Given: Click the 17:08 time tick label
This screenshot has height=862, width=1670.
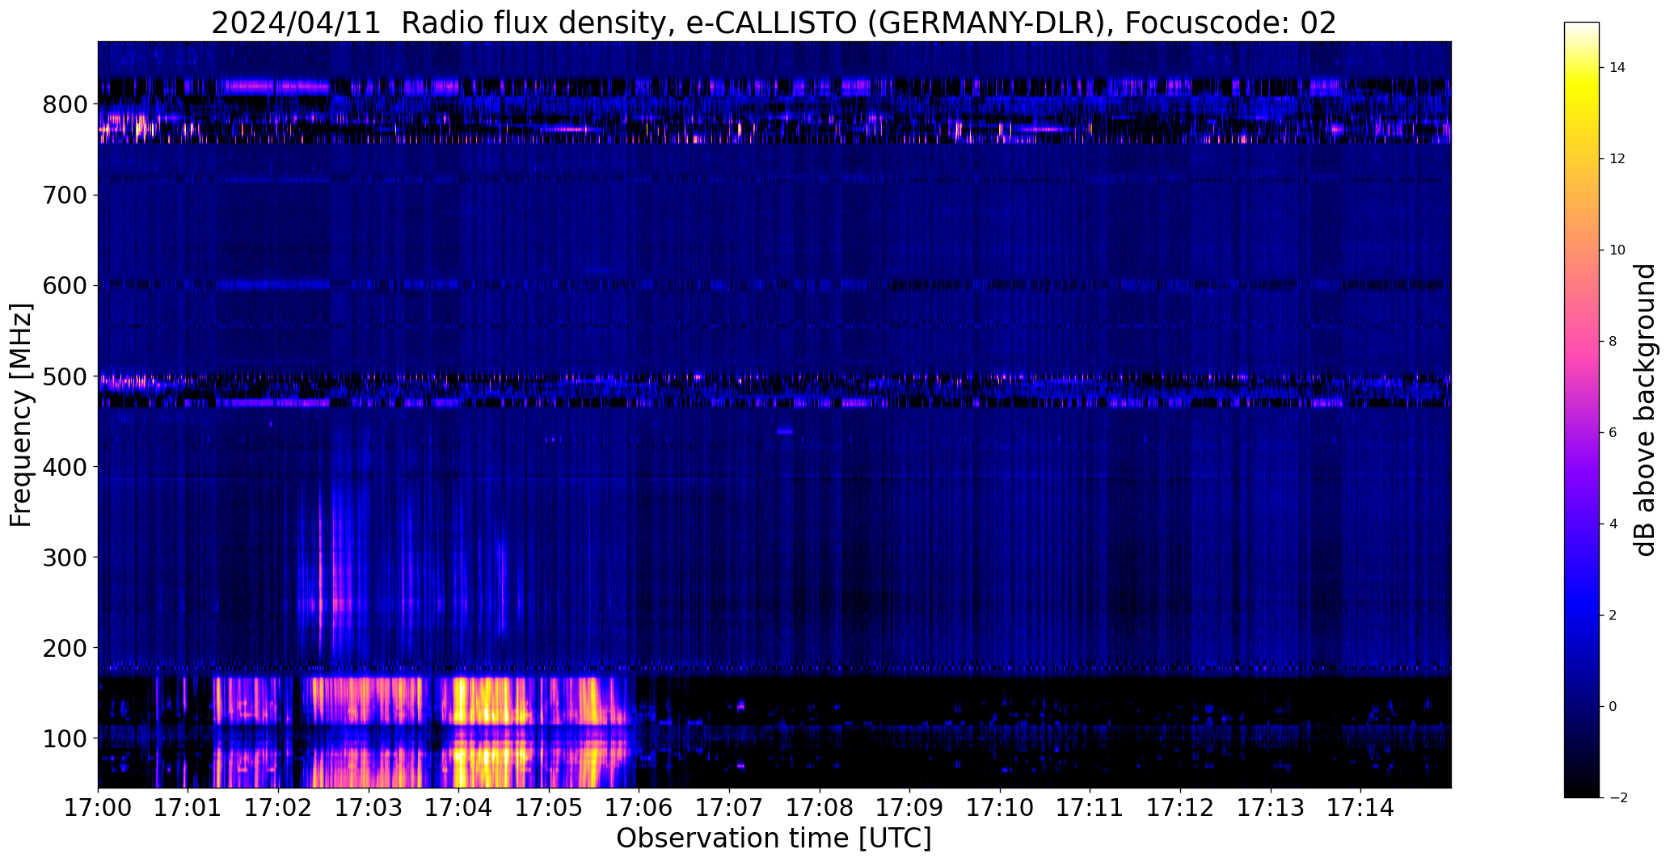Looking at the screenshot, I should (x=820, y=807).
